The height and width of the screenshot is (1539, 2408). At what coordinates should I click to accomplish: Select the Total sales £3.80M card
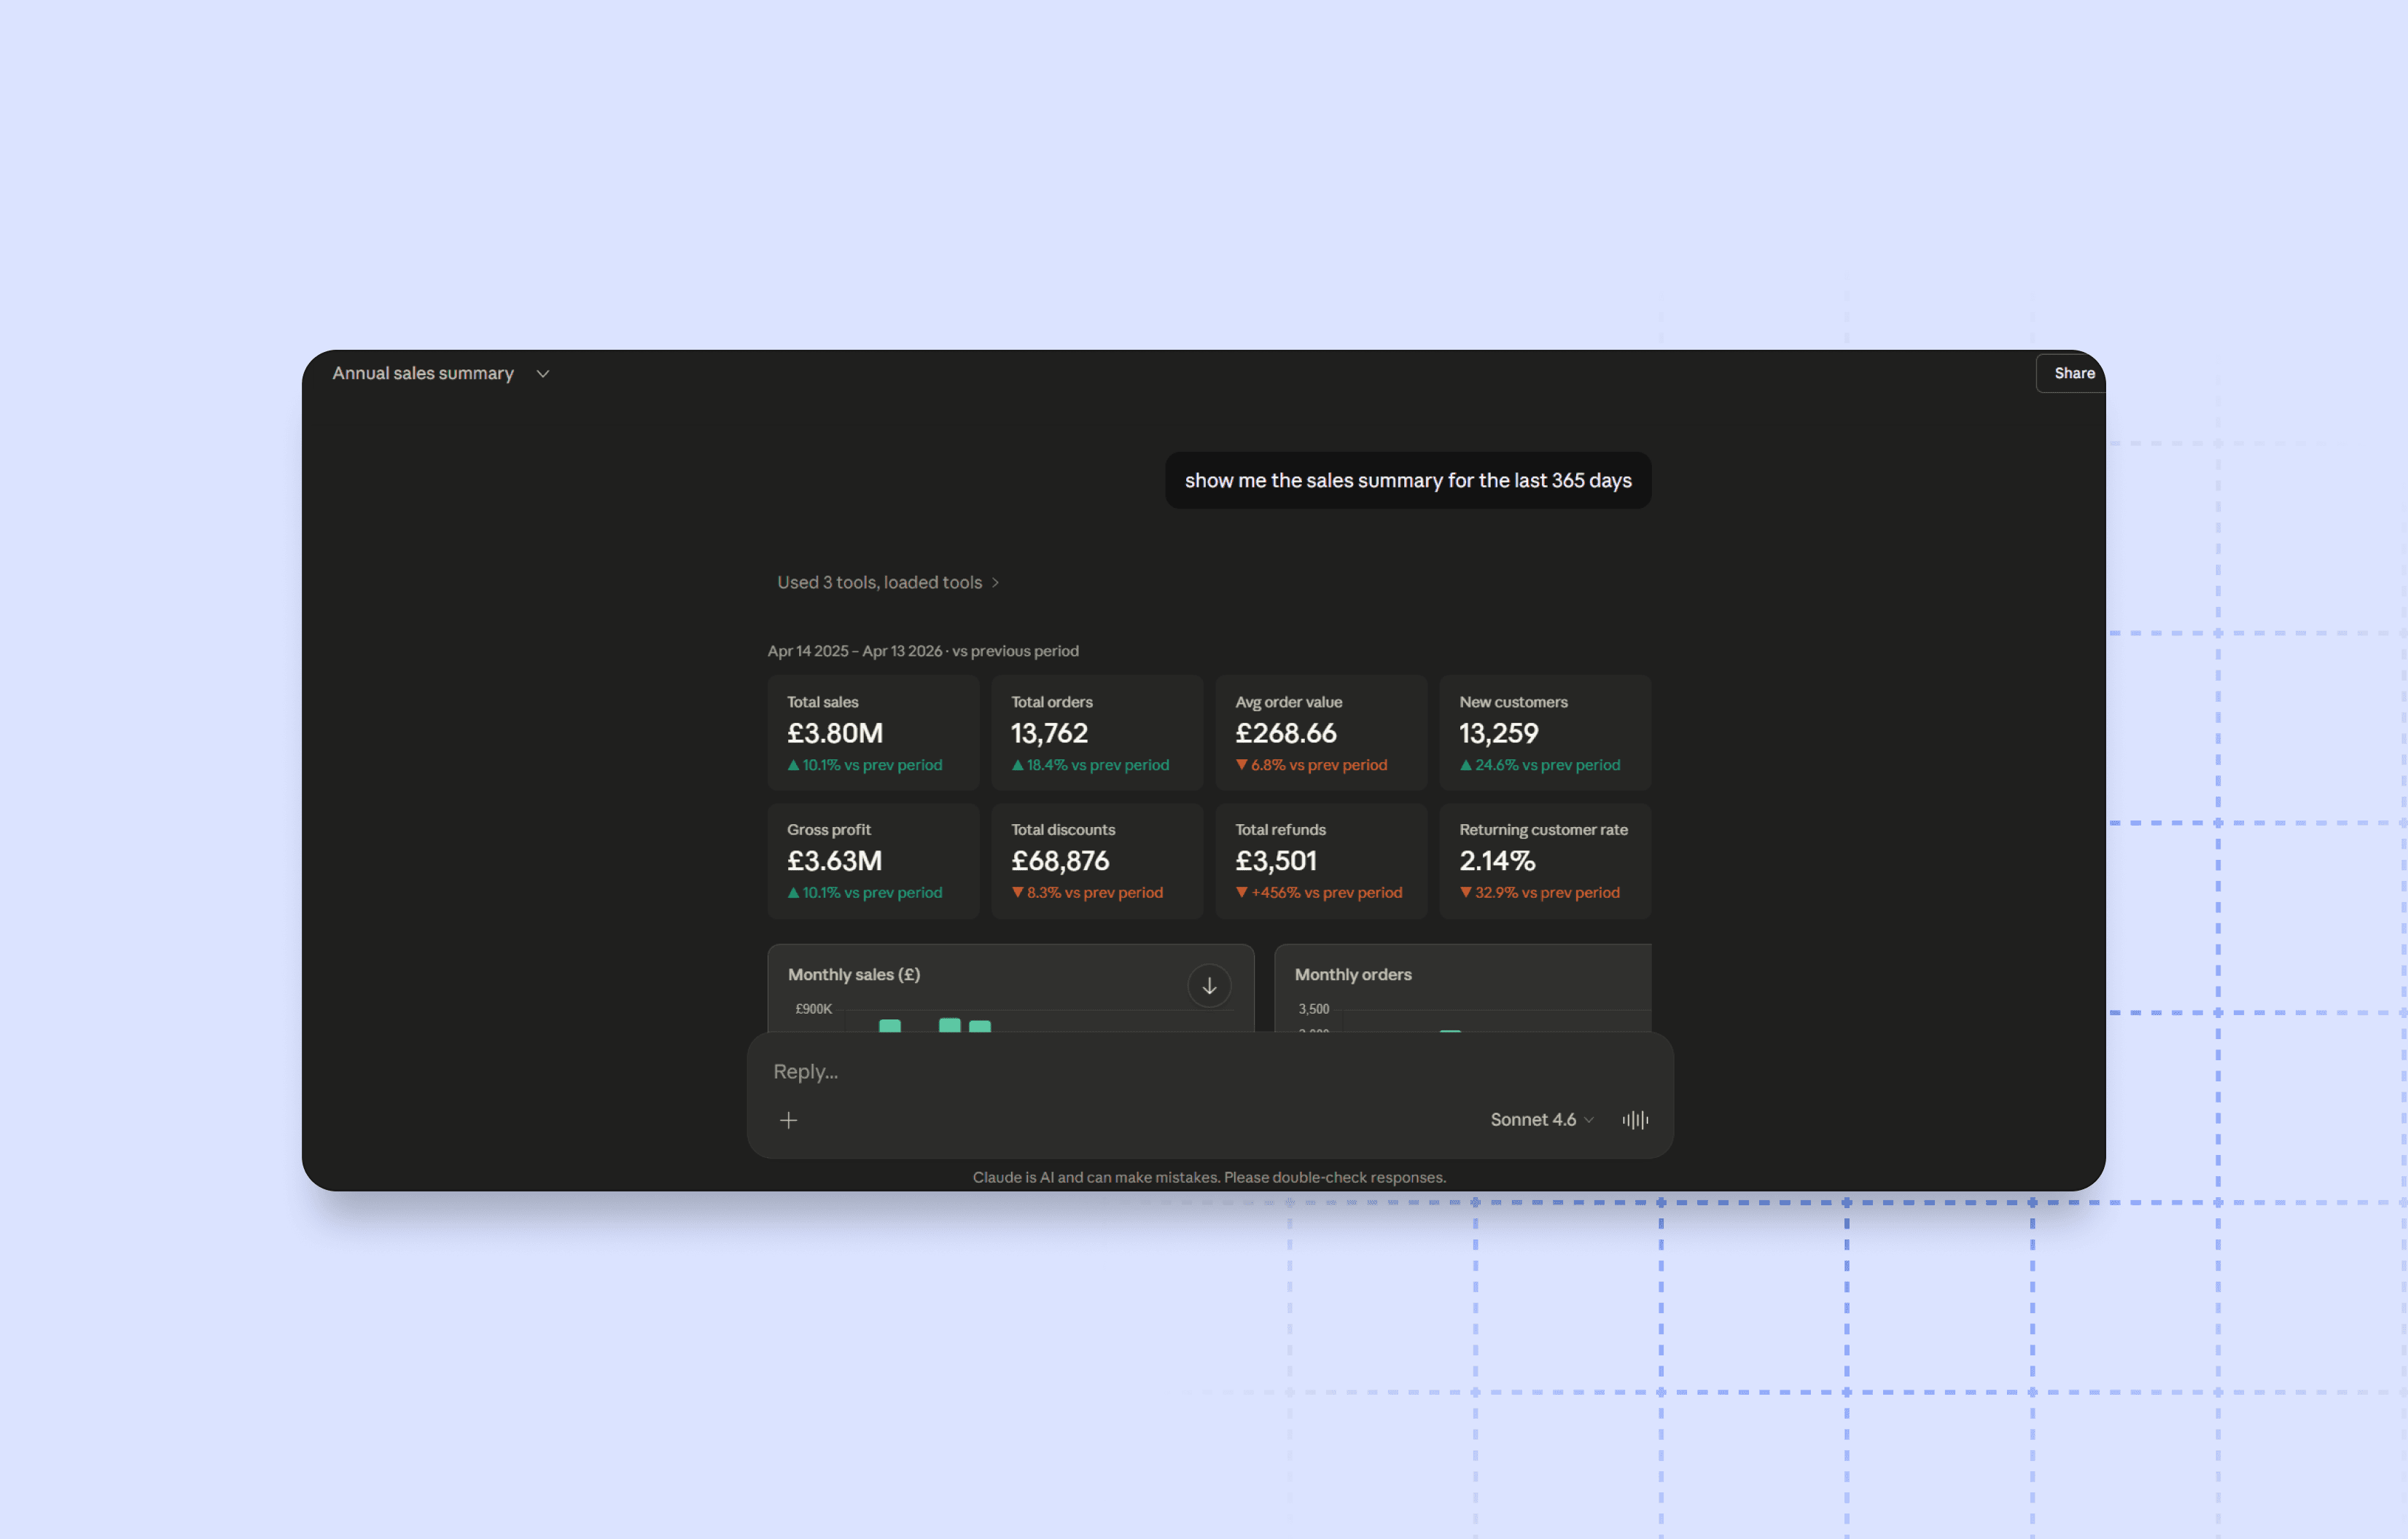tap(872, 732)
